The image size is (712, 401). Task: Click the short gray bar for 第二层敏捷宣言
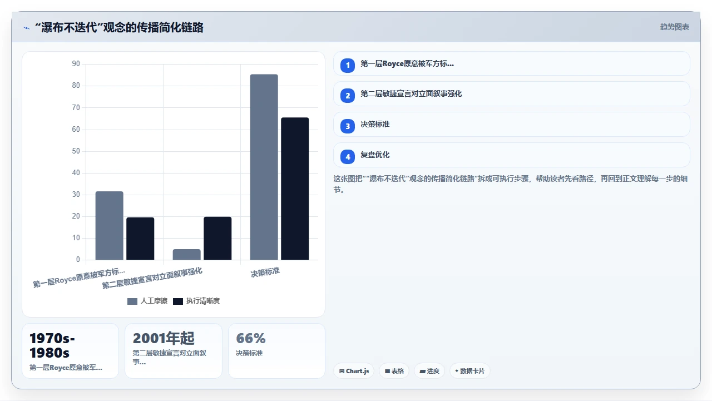[x=186, y=255]
